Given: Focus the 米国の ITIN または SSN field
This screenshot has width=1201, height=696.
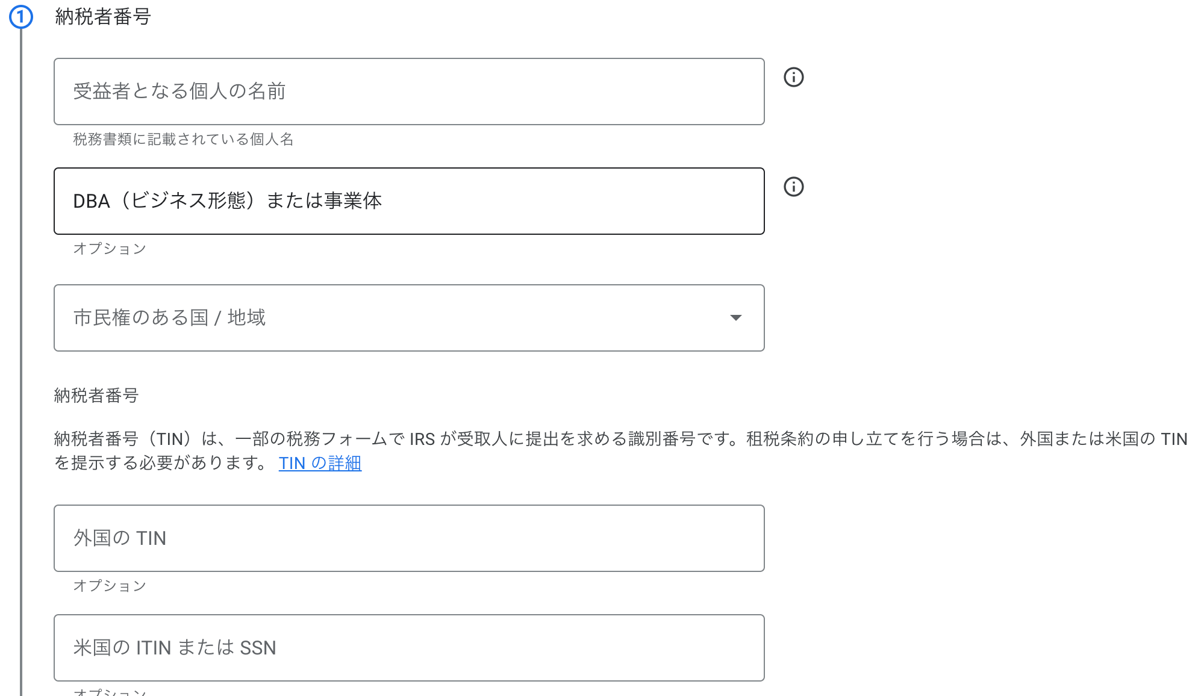Looking at the screenshot, I should point(408,648).
